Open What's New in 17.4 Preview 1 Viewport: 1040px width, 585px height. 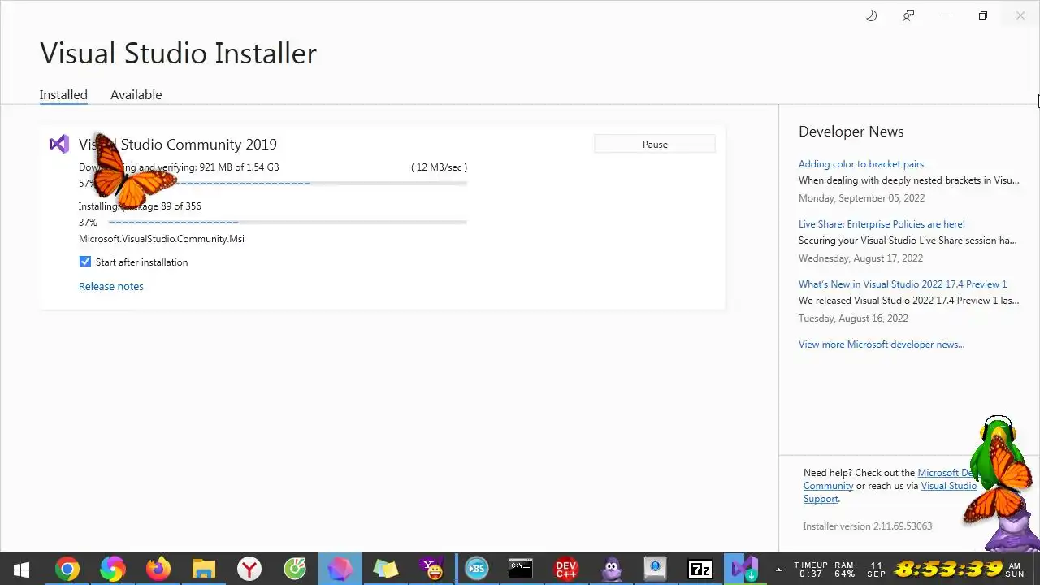coord(903,284)
